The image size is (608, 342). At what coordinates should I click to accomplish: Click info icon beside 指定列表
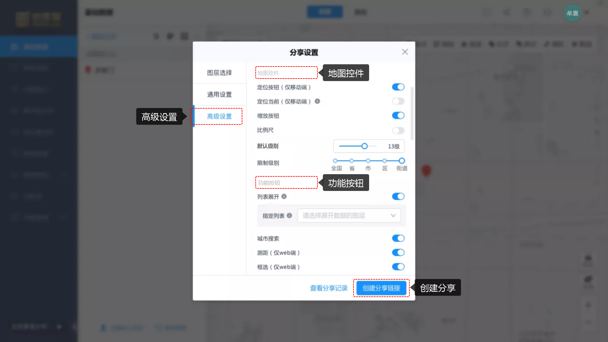click(x=289, y=215)
